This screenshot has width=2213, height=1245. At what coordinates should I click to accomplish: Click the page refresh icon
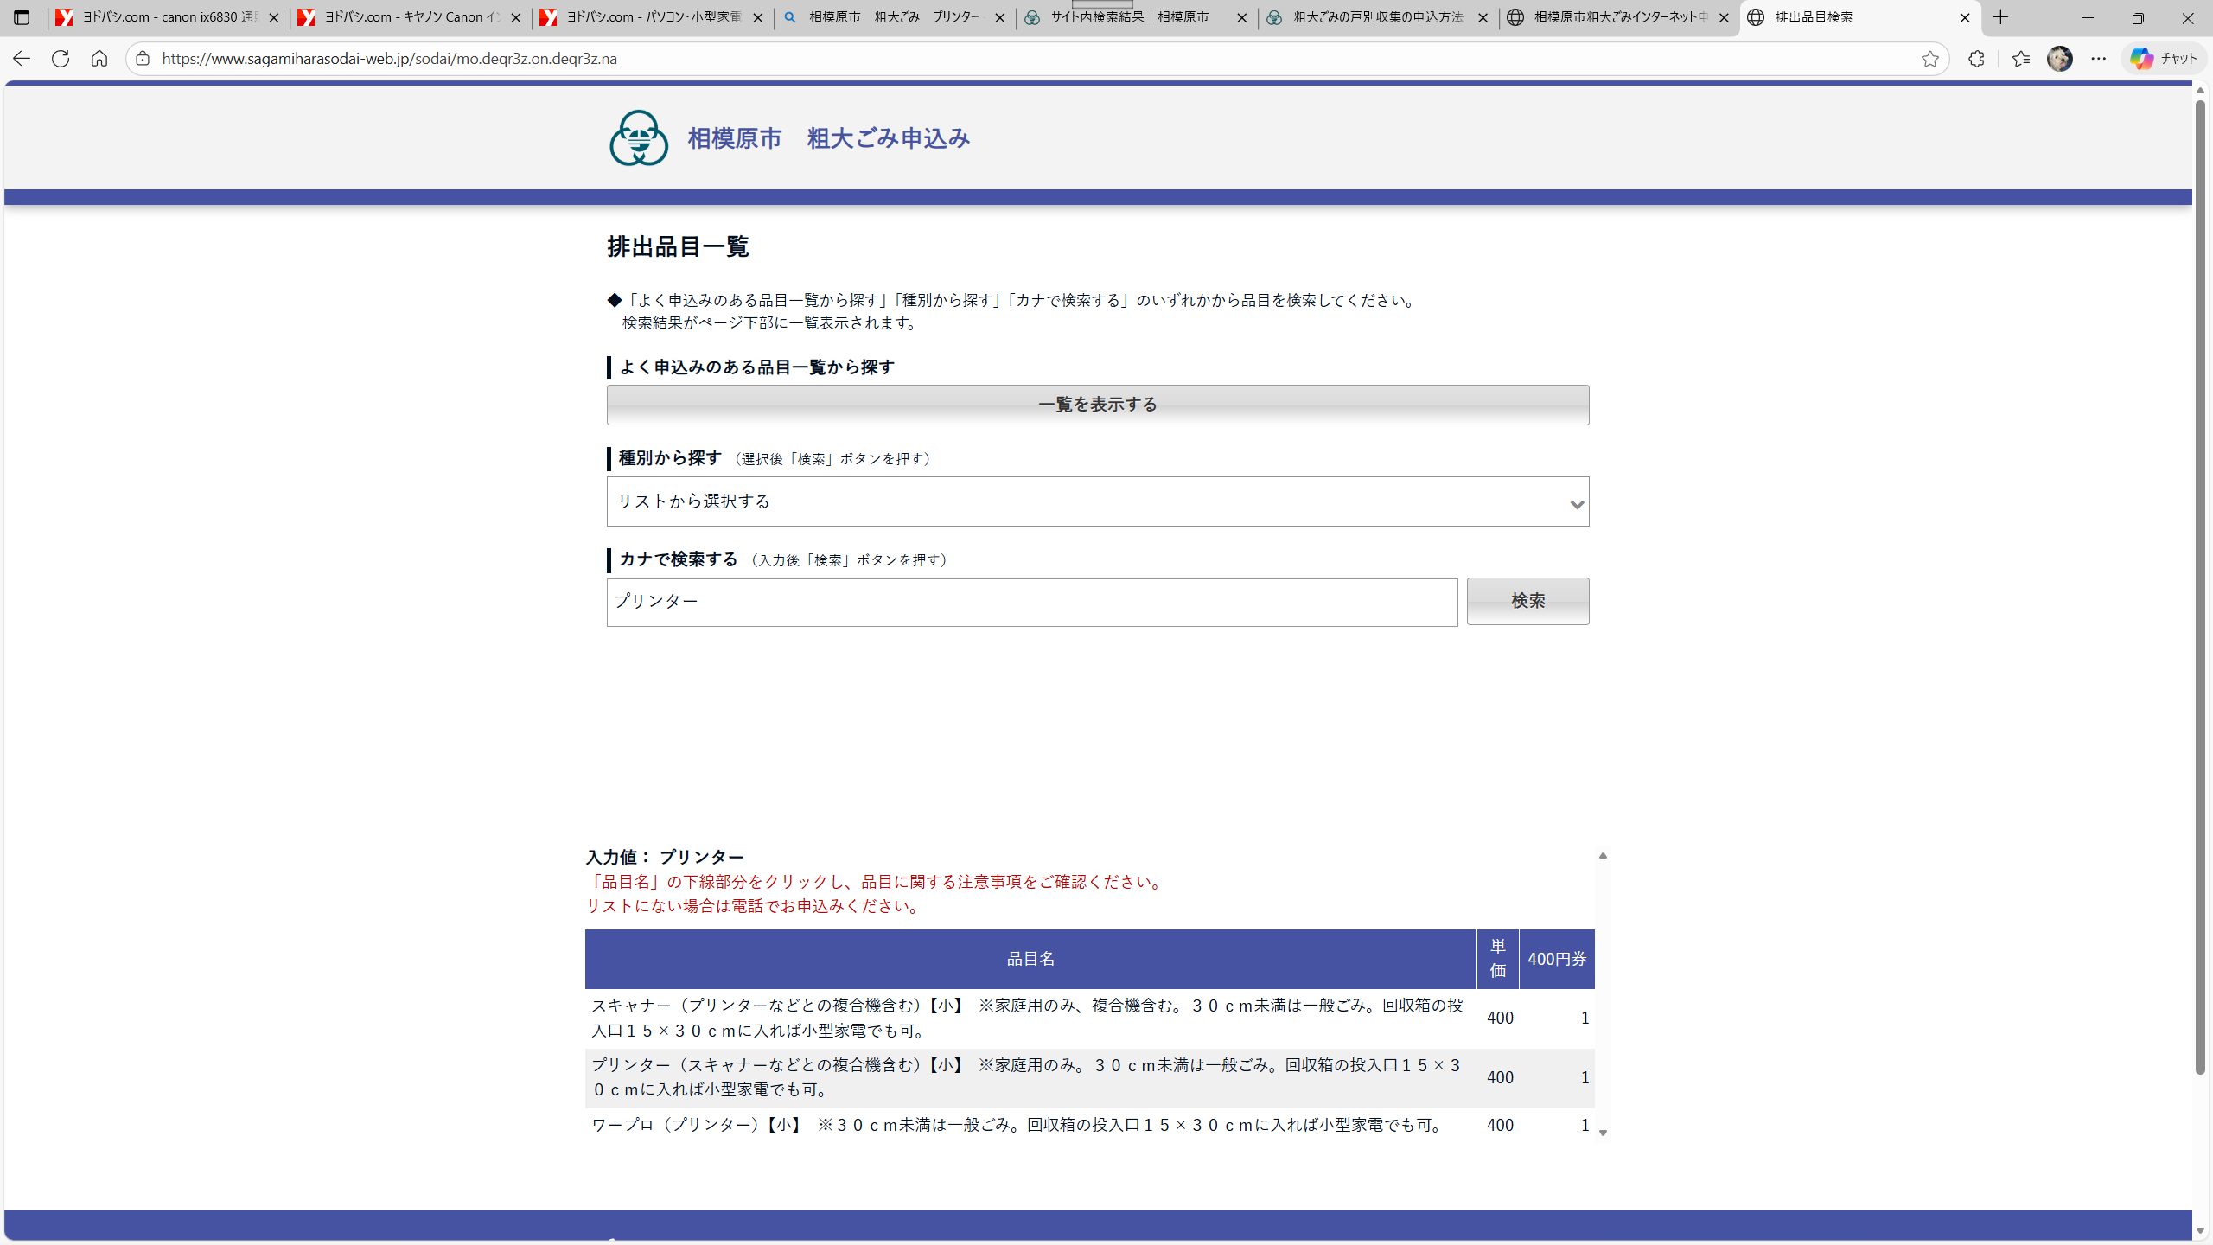point(61,58)
